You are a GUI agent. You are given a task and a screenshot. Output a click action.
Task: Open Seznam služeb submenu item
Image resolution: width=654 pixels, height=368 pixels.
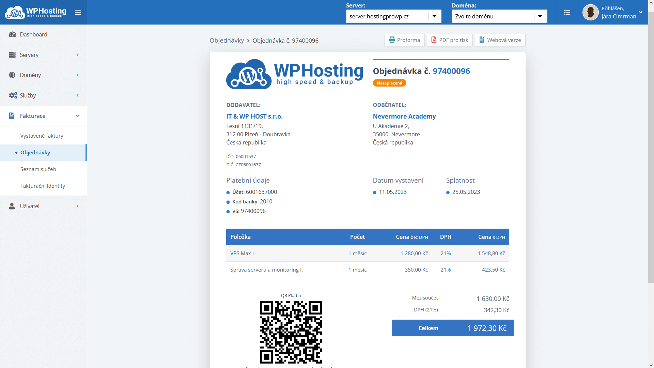click(38, 169)
